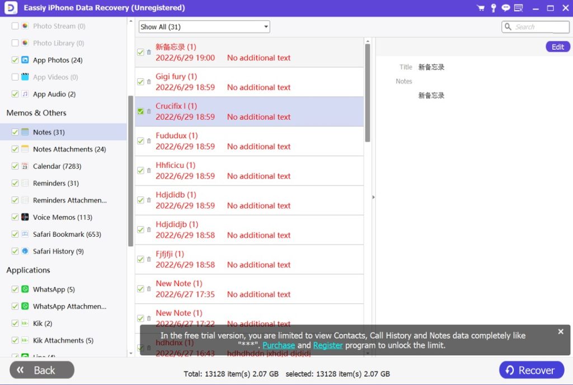Follow the Purchase link in trial notice
This screenshot has height=385, width=573.
coord(279,345)
